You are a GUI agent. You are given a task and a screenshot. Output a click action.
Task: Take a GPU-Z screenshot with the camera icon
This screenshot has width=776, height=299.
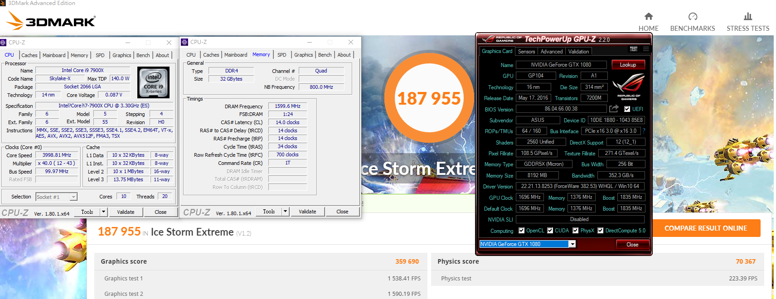tap(634, 49)
